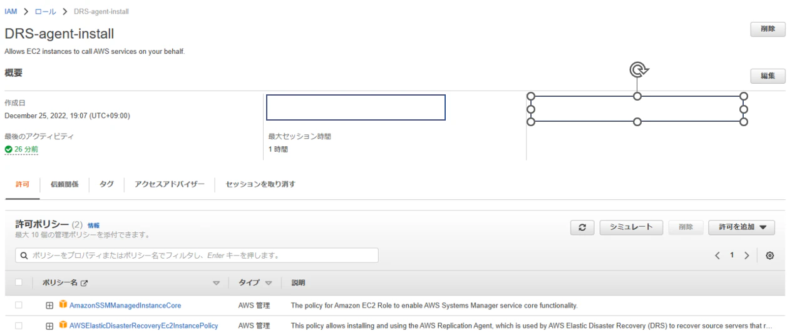
Task: Open the AmazonSSMManagedInstanceCore policy link
Action: [x=125, y=306]
